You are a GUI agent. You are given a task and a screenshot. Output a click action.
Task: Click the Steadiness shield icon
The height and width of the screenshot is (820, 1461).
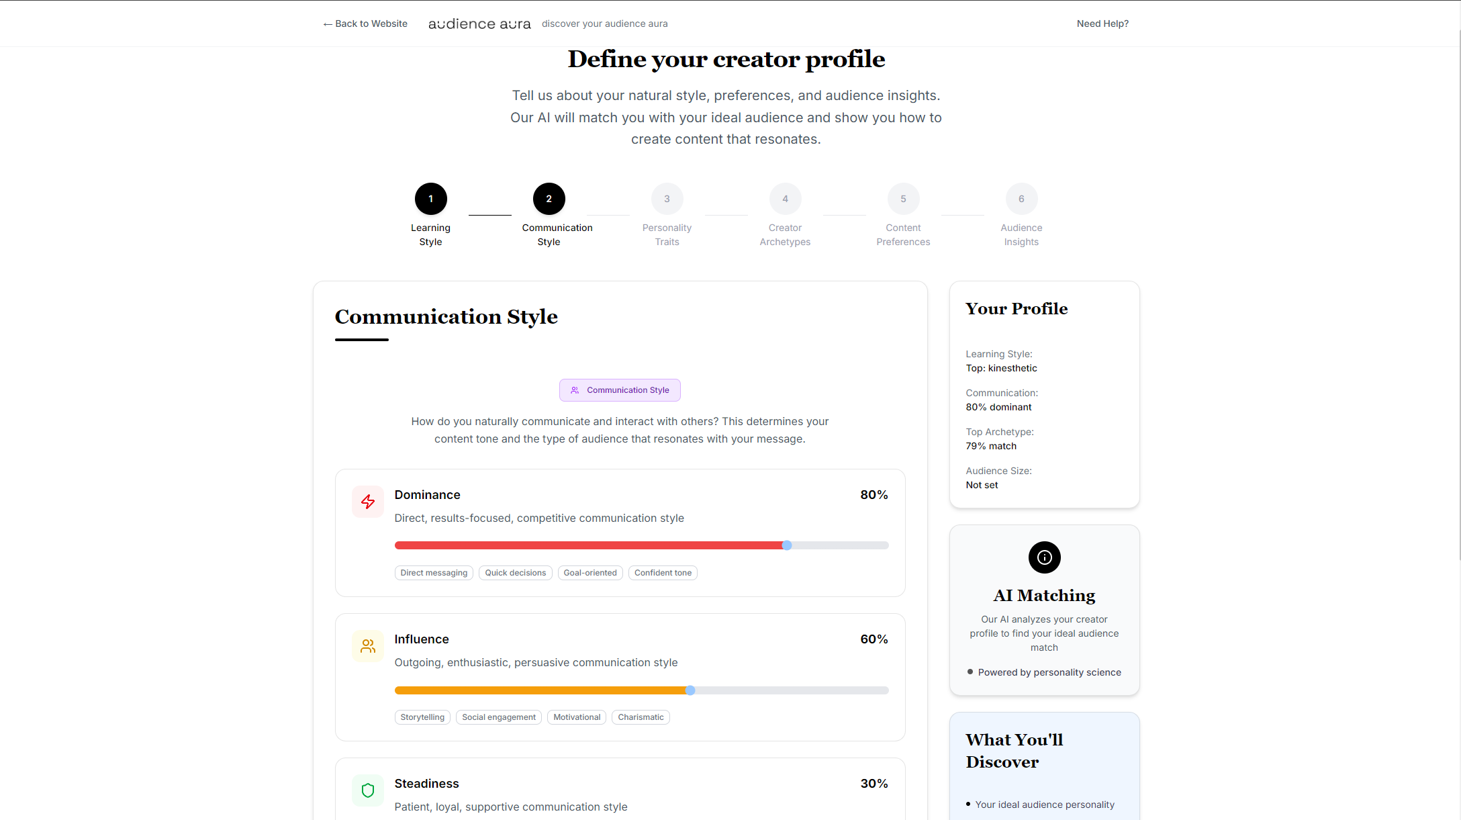click(368, 790)
